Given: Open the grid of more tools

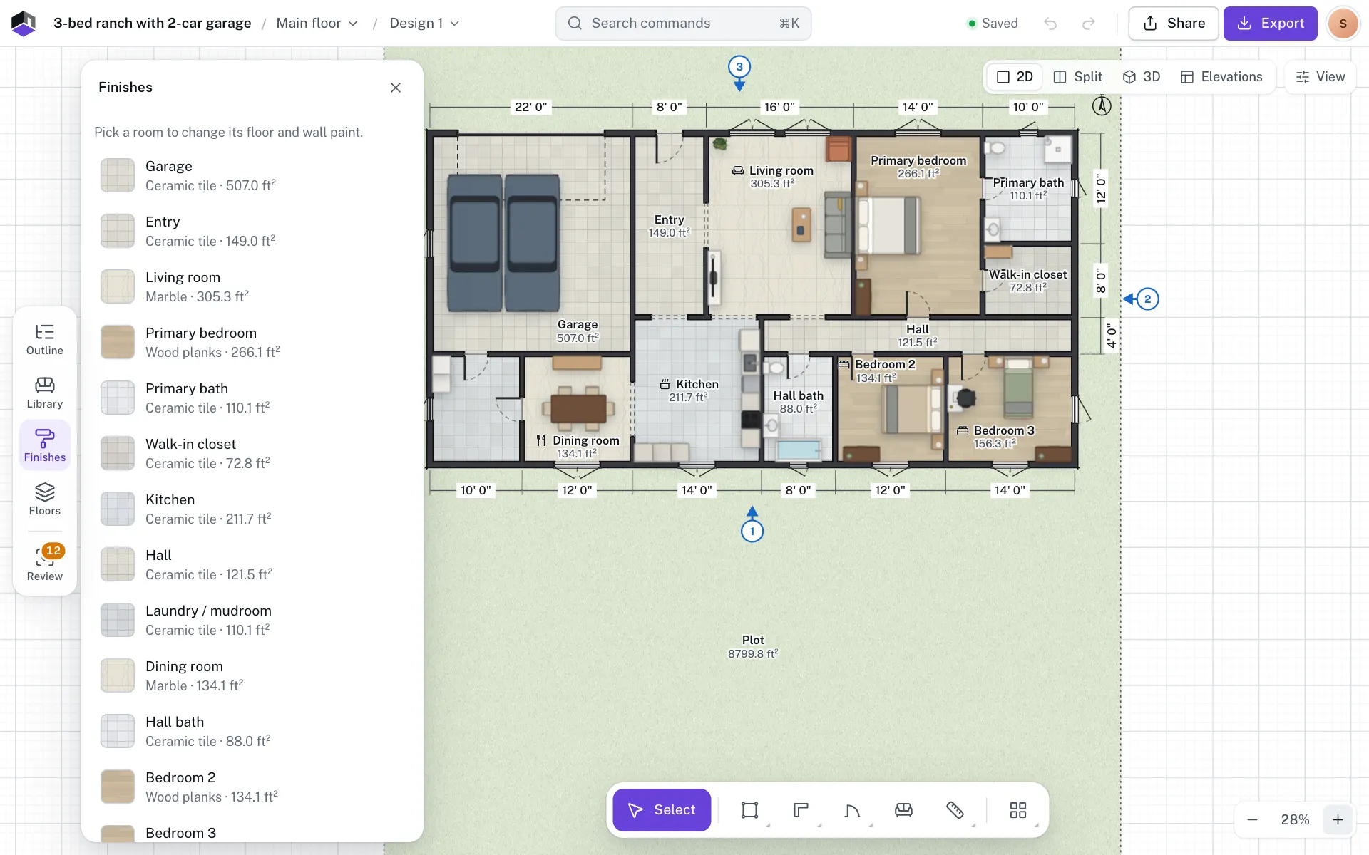Looking at the screenshot, I should click(x=1018, y=810).
